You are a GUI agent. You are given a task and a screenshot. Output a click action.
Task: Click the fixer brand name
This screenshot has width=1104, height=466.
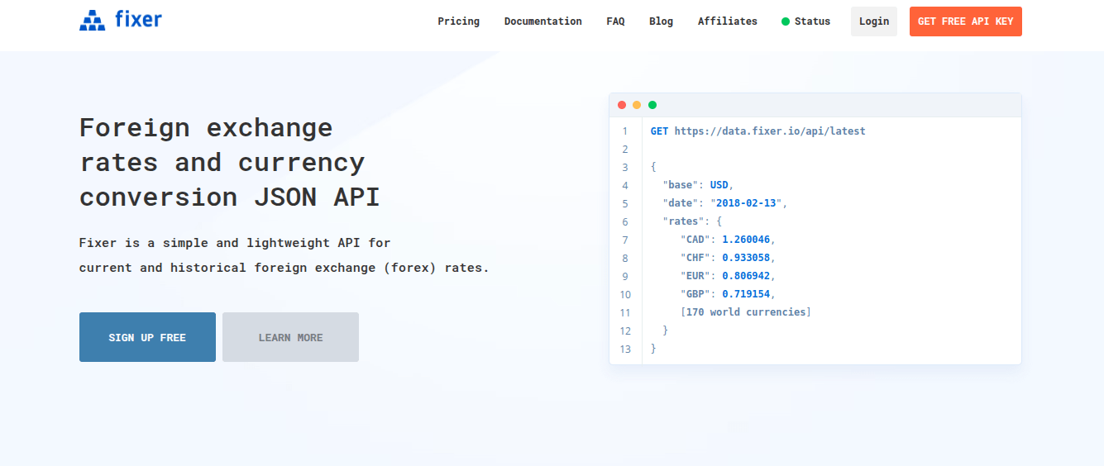[138, 18]
